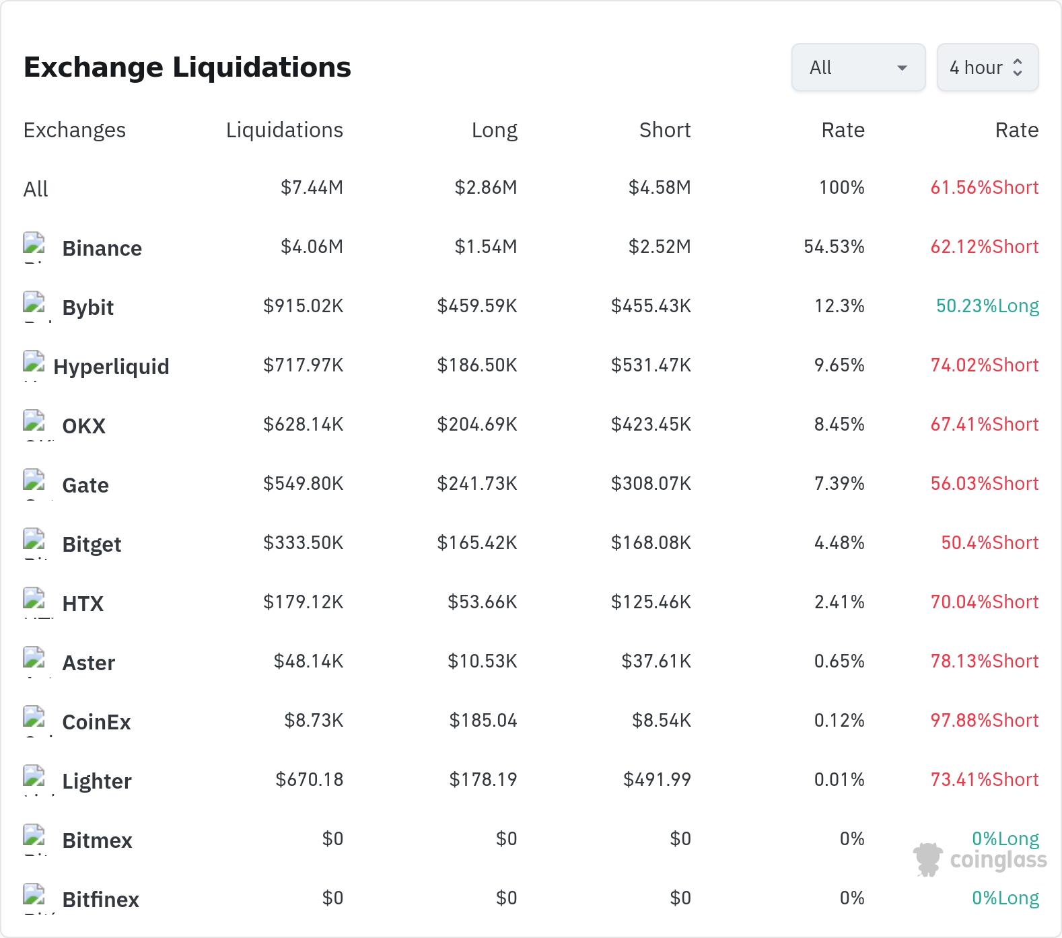
Task: Open the Bitfinex exchange link
Action: click(100, 900)
